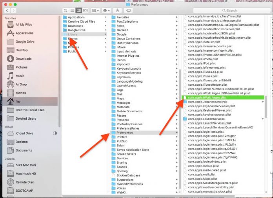Select the 'his' home folder in sidebar
The width and height of the screenshot is (273, 198).
[31, 101]
